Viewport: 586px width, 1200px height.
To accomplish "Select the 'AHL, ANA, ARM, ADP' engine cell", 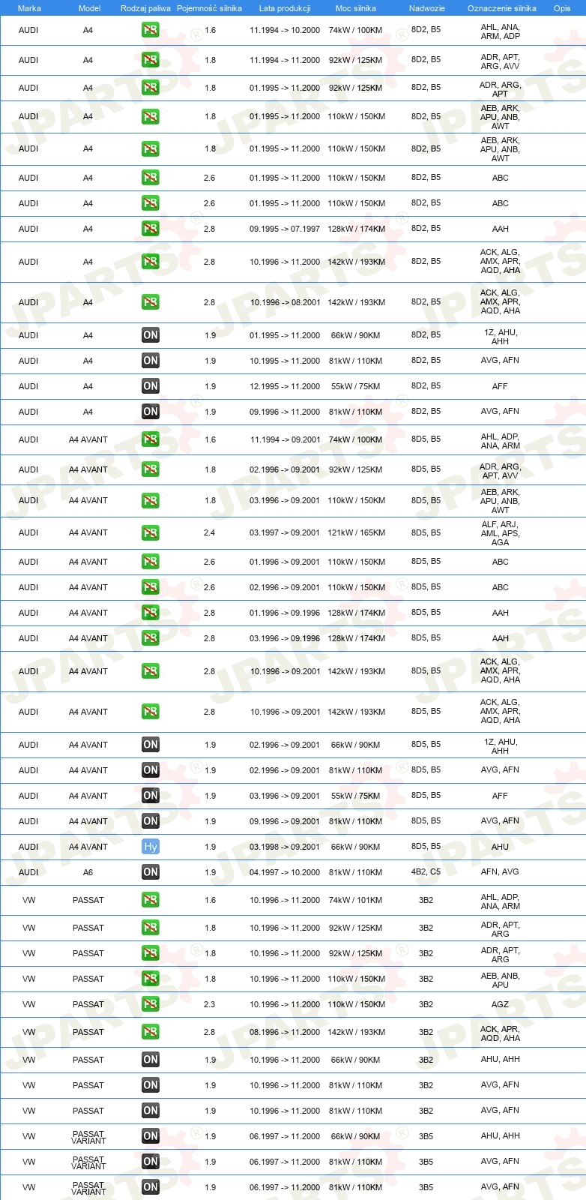I will coord(500,31).
